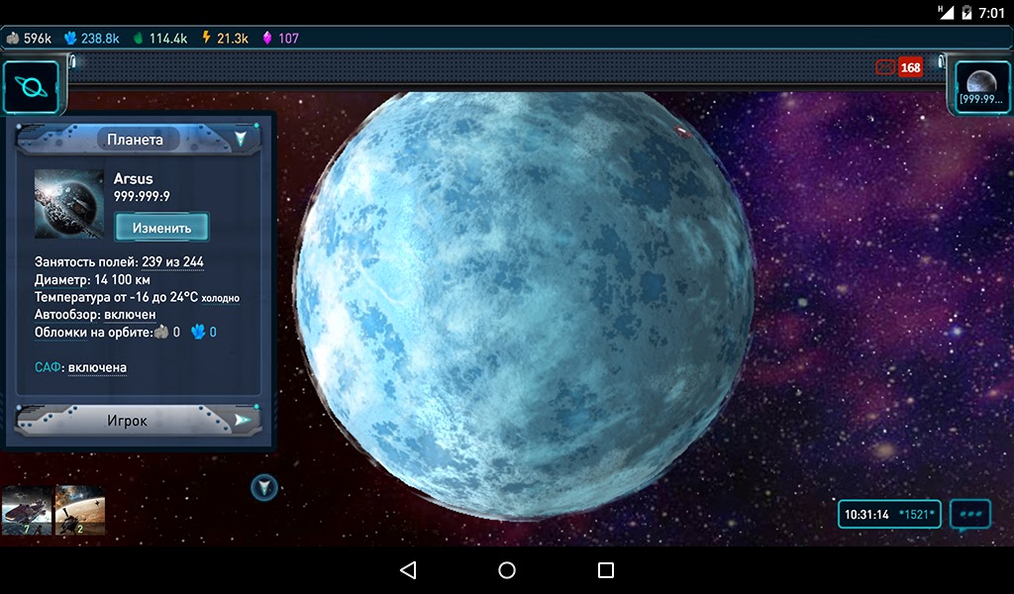Collapse the Планета panel header arrow
The height and width of the screenshot is (594, 1014).
pyautogui.click(x=241, y=139)
